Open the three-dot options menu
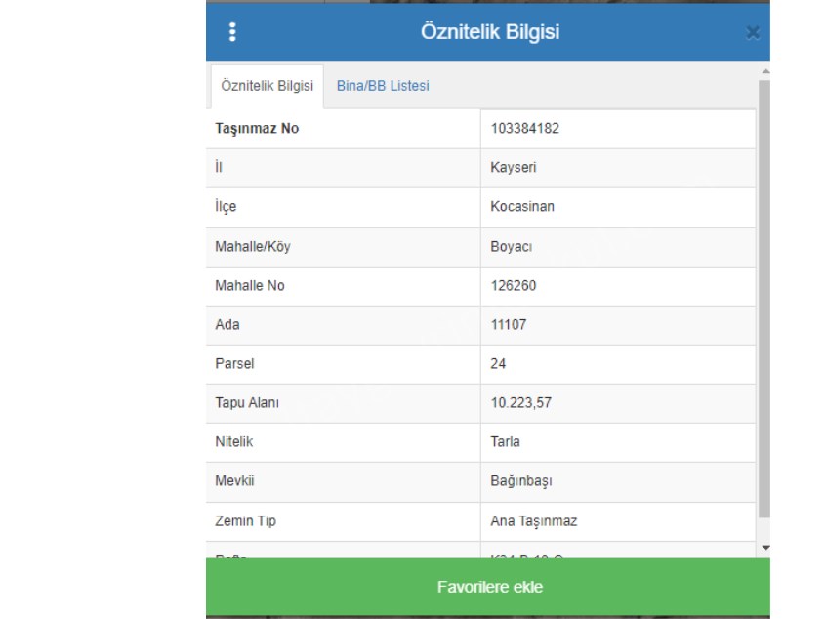The height and width of the screenshot is (619, 825). [232, 32]
